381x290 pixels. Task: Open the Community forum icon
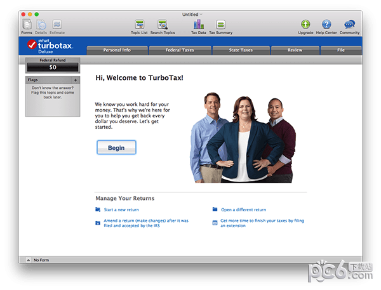[349, 24]
